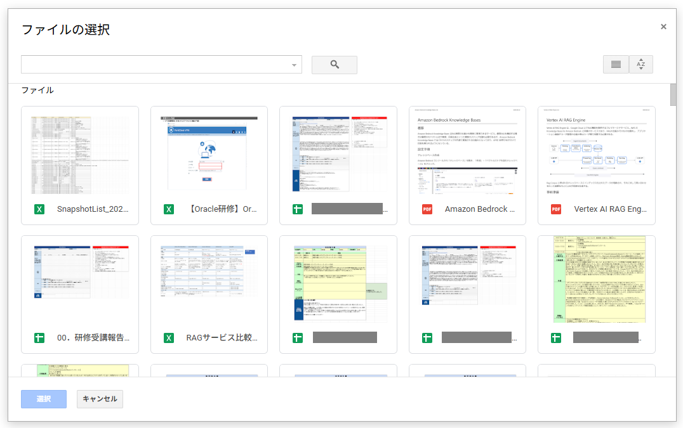The height and width of the screenshot is (428, 683).
Task: Click PDF icon for Vertex AI RAG file
Action: [556, 209]
